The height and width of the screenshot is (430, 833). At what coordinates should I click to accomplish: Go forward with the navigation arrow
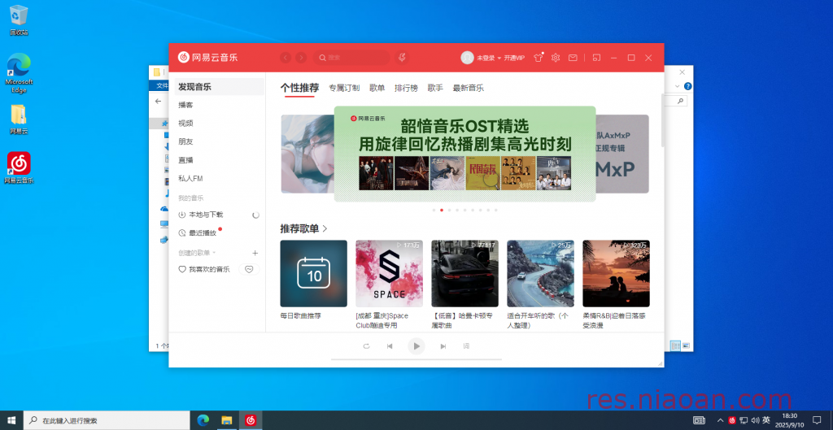pos(301,58)
